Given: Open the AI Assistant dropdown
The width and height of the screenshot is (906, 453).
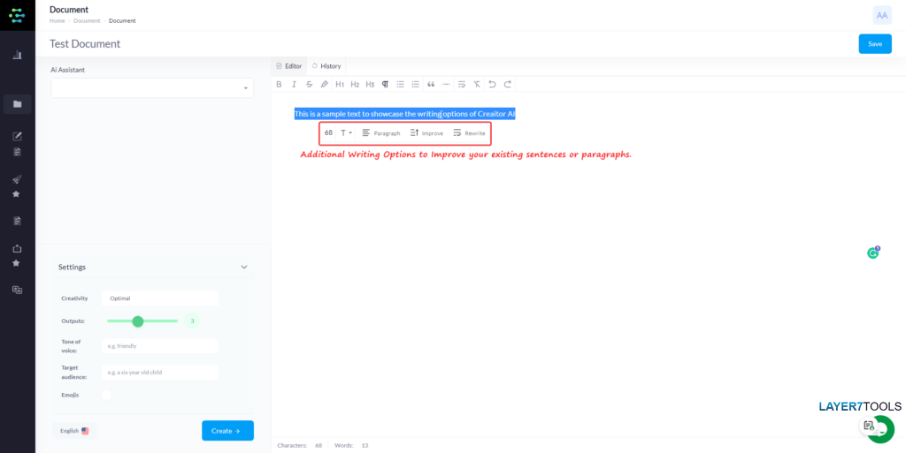Looking at the screenshot, I should [x=152, y=88].
